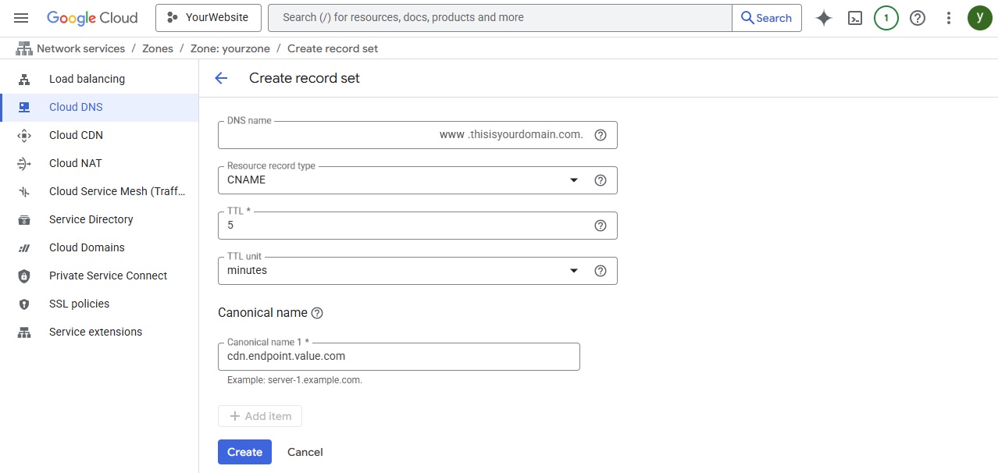998x473 pixels.
Task: Open Cloud Domains
Action: [x=87, y=247]
